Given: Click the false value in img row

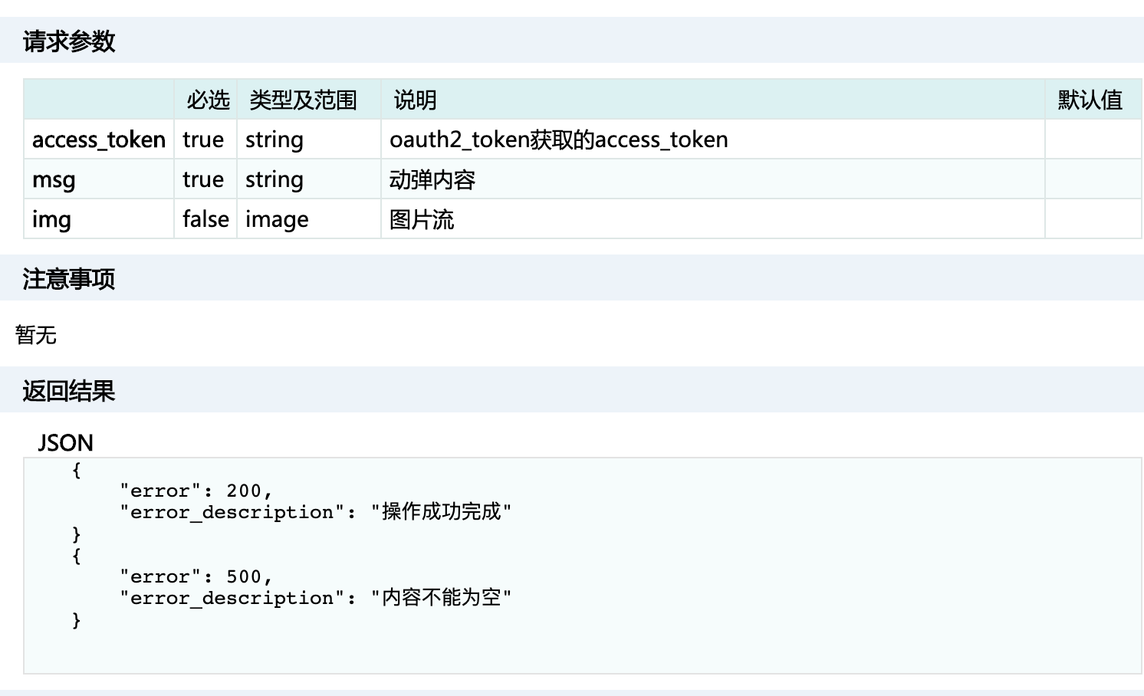Looking at the screenshot, I should coord(205,219).
